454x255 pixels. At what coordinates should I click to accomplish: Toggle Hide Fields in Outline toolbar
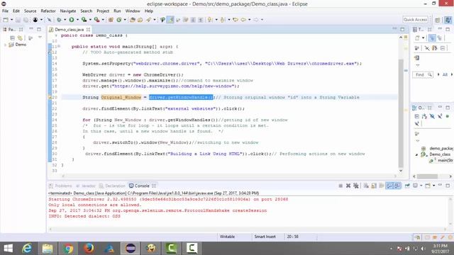click(x=432, y=116)
